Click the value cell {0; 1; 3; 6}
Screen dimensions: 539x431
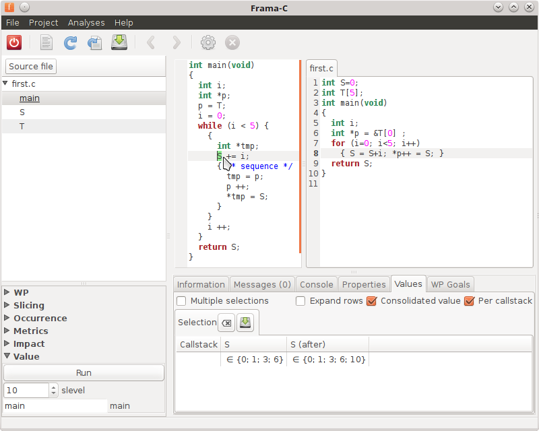(x=255, y=360)
